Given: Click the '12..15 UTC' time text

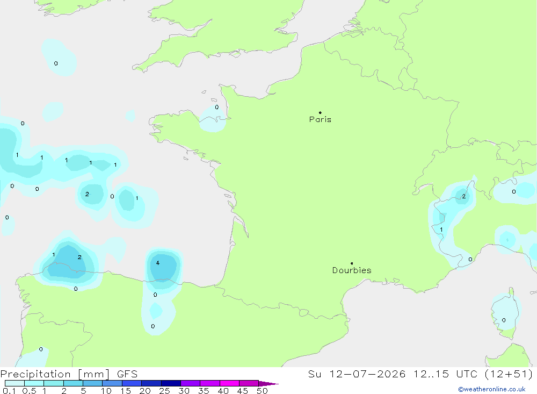Looking at the screenshot, I should point(446,374).
